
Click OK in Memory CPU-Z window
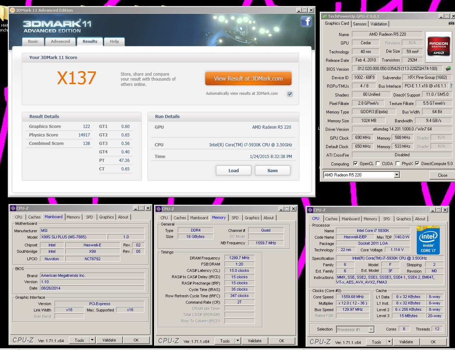pyautogui.click(x=281, y=341)
